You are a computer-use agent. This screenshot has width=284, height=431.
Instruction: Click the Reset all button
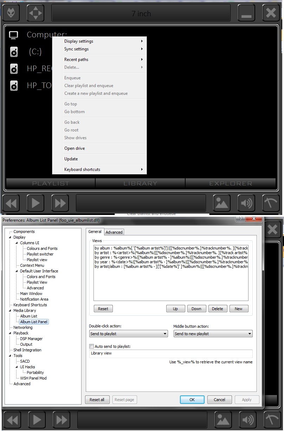pyautogui.click(x=97, y=400)
